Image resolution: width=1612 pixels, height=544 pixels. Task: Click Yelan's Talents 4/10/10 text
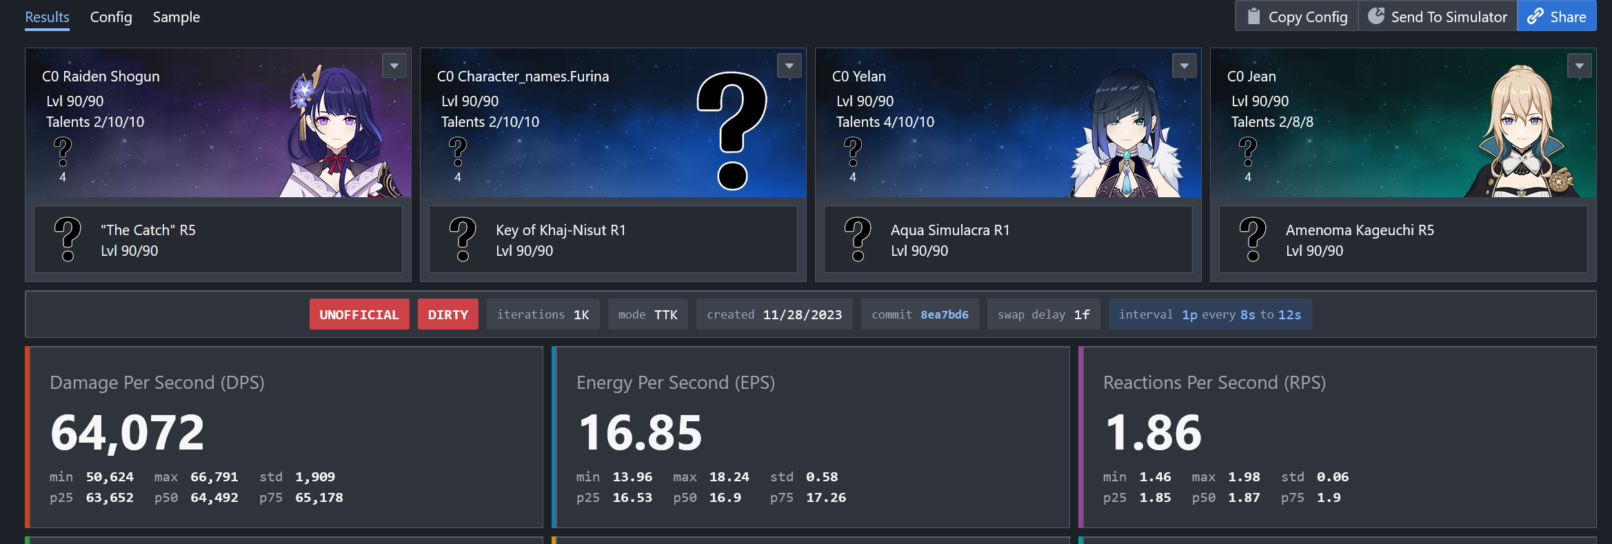coord(885,122)
